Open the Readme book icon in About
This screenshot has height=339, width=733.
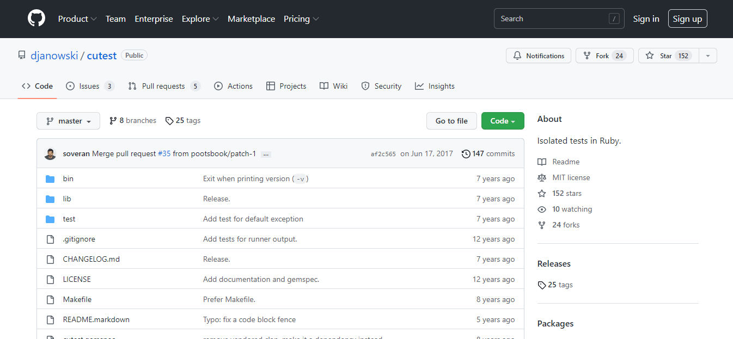tap(542, 162)
